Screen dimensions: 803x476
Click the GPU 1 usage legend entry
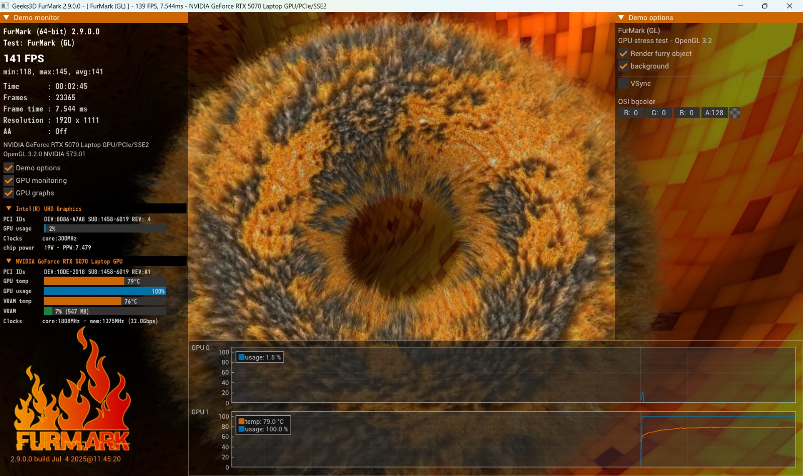pyautogui.click(x=263, y=429)
